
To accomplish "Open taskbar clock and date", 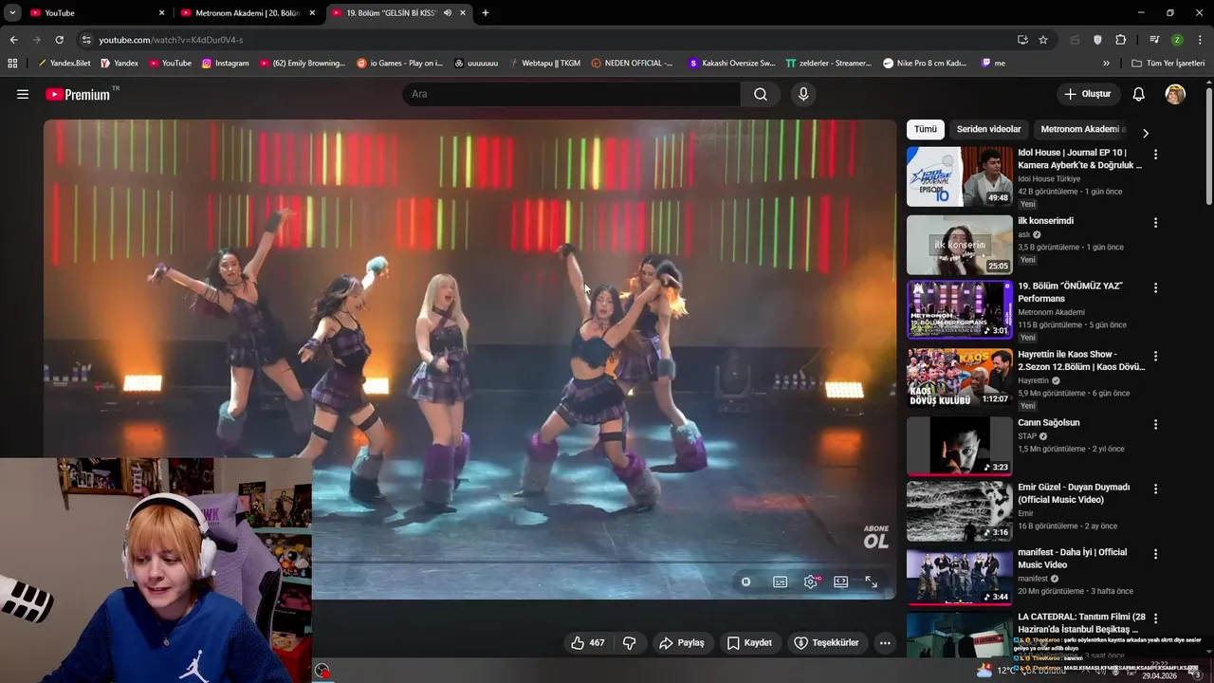I will (x=1158, y=670).
